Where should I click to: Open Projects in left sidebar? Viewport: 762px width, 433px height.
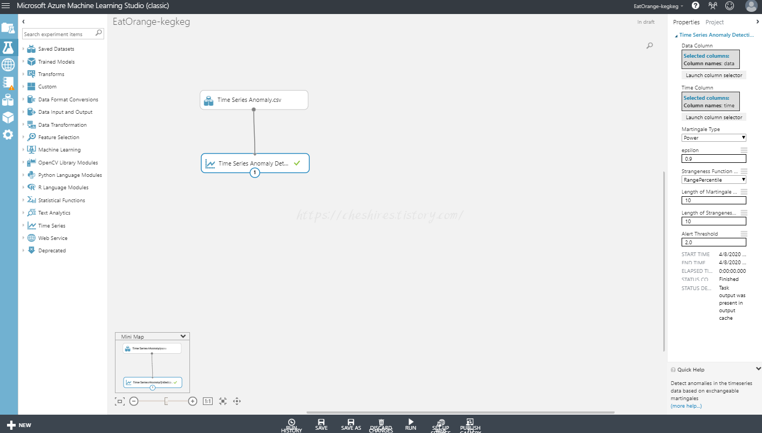(8, 28)
